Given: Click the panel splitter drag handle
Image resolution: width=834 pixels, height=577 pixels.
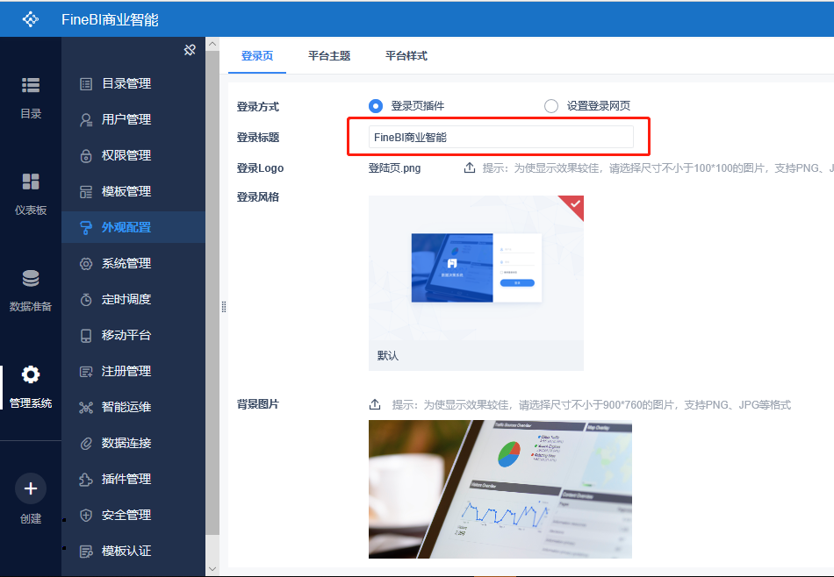Looking at the screenshot, I should [x=224, y=307].
